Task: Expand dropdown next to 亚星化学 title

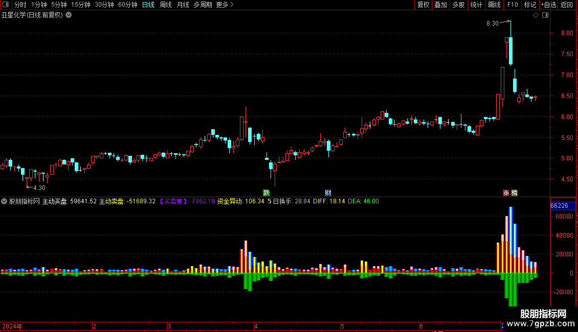Action: click(69, 15)
